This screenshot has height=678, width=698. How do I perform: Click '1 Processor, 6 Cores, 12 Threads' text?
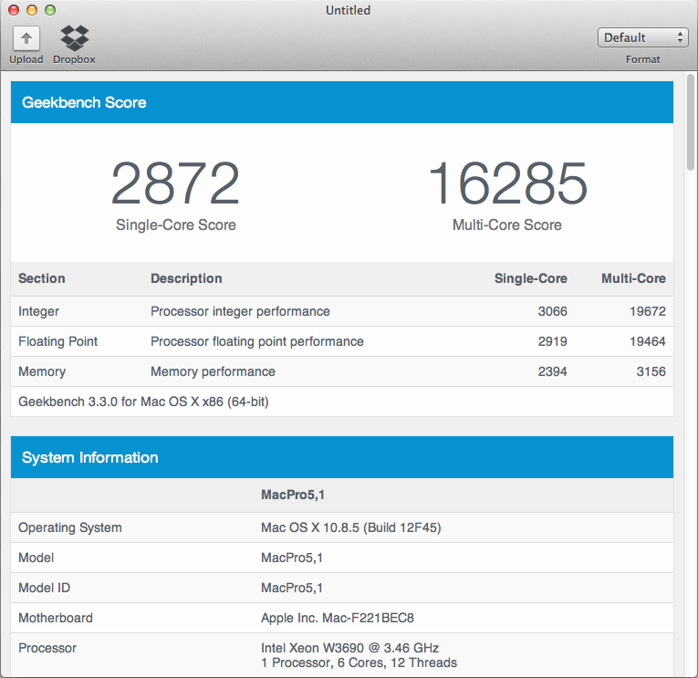point(359,662)
